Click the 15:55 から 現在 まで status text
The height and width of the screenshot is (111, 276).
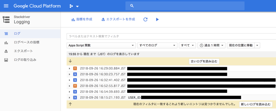[104, 54]
